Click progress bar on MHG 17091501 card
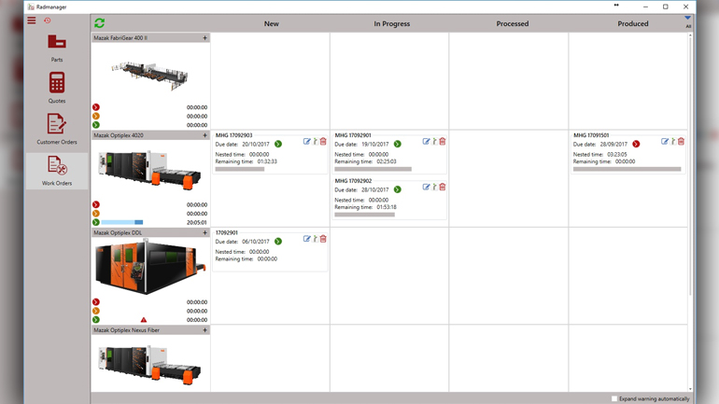This screenshot has height=404, width=719. click(x=627, y=169)
